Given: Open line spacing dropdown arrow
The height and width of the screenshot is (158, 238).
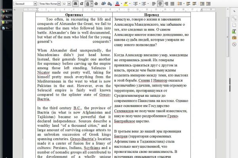Looking at the screenshot, I should 184,4.
